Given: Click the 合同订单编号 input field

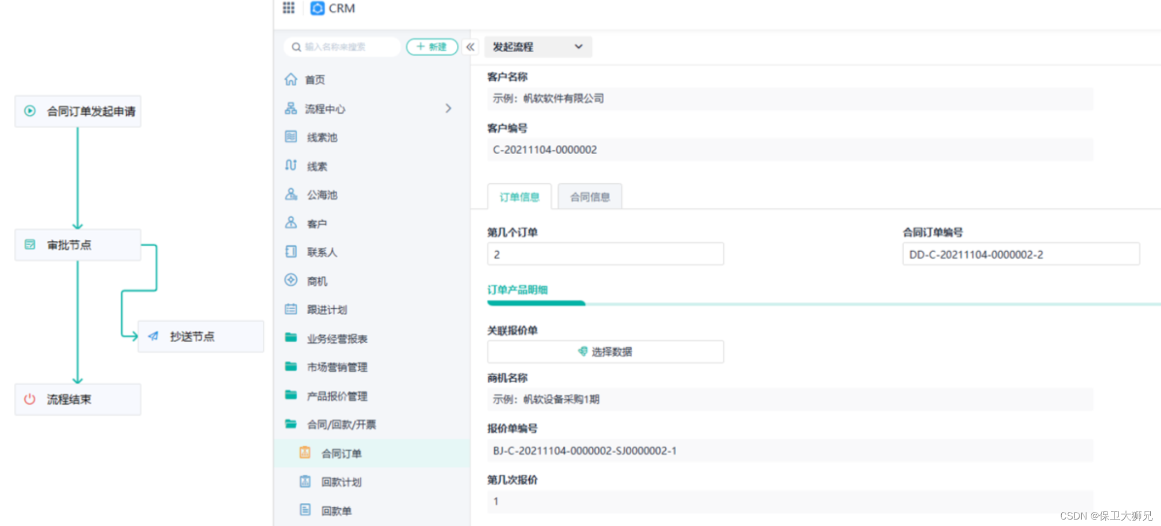Looking at the screenshot, I should [x=1021, y=254].
